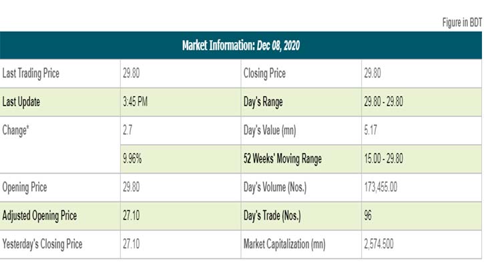This screenshot has width=484, height=267.
Task: Click the Opening Price label
Action: tap(25, 187)
